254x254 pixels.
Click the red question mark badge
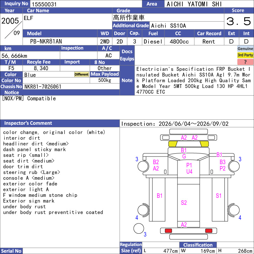245,62
